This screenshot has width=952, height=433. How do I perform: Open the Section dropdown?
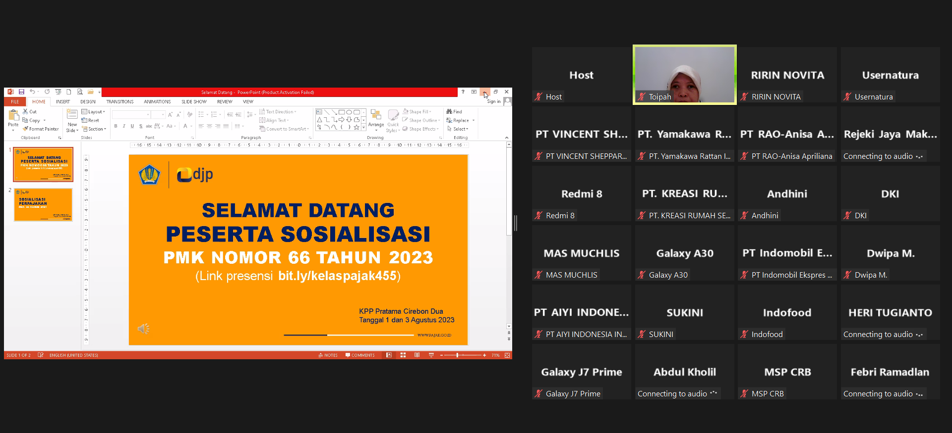[95, 129]
